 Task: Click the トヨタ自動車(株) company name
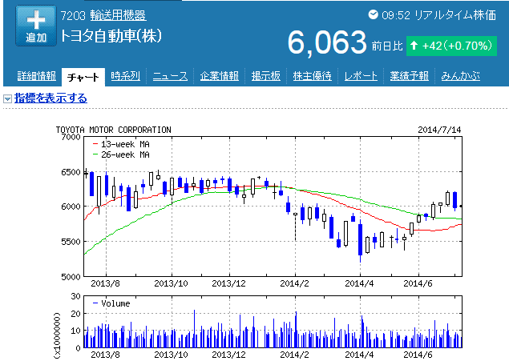[111, 36]
